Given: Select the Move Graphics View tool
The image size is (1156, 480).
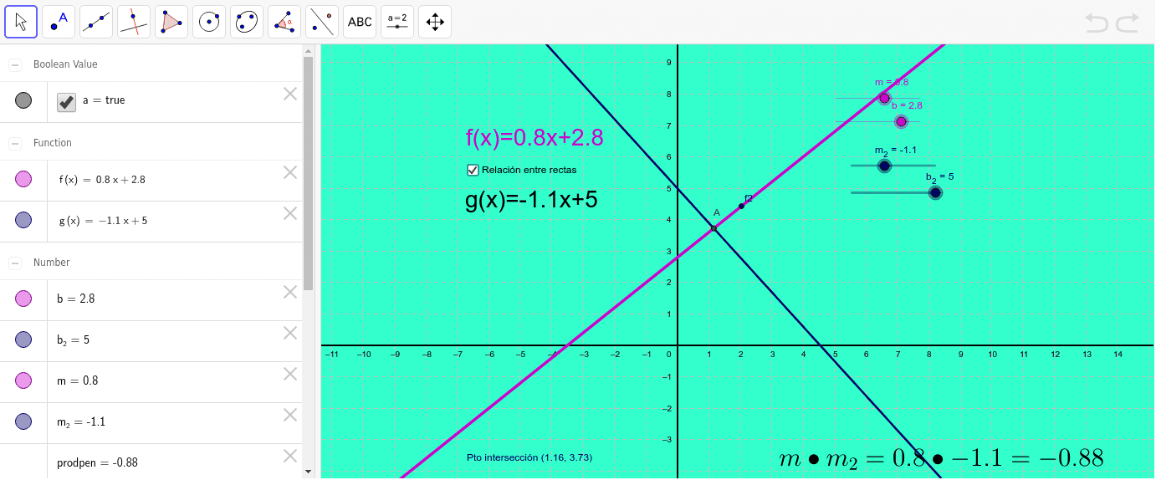Looking at the screenshot, I should (435, 22).
